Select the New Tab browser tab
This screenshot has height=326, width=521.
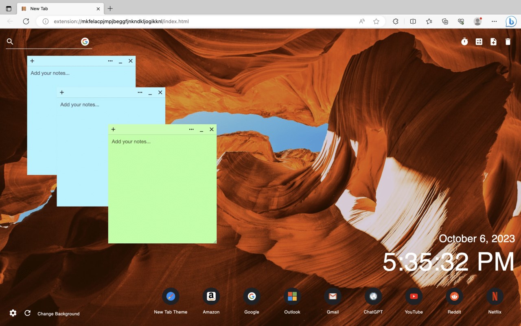[x=60, y=9]
